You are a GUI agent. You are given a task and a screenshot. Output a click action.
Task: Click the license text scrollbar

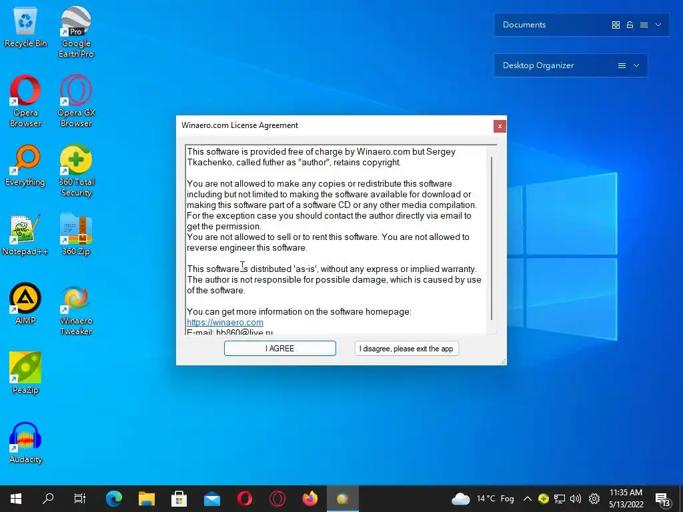pyautogui.click(x=492, y=239)
